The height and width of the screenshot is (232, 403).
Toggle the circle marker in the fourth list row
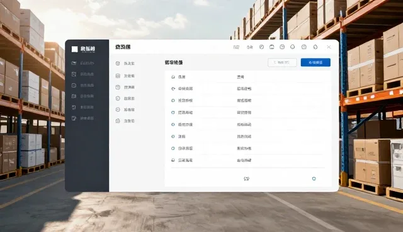pyautogui.click(x=173, y=113)
